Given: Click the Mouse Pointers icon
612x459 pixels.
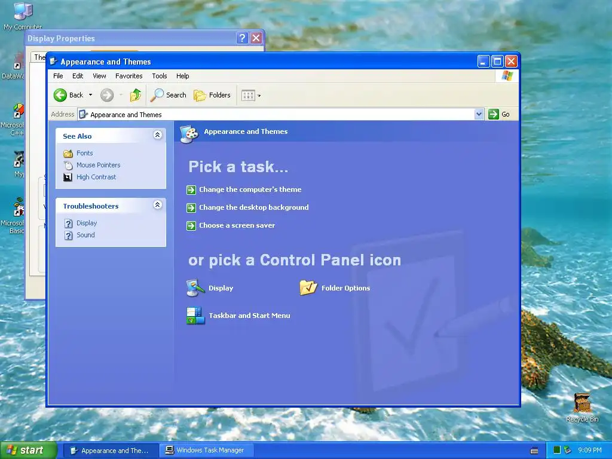Looking at the screenshot, I should click(x=68, y=166).
